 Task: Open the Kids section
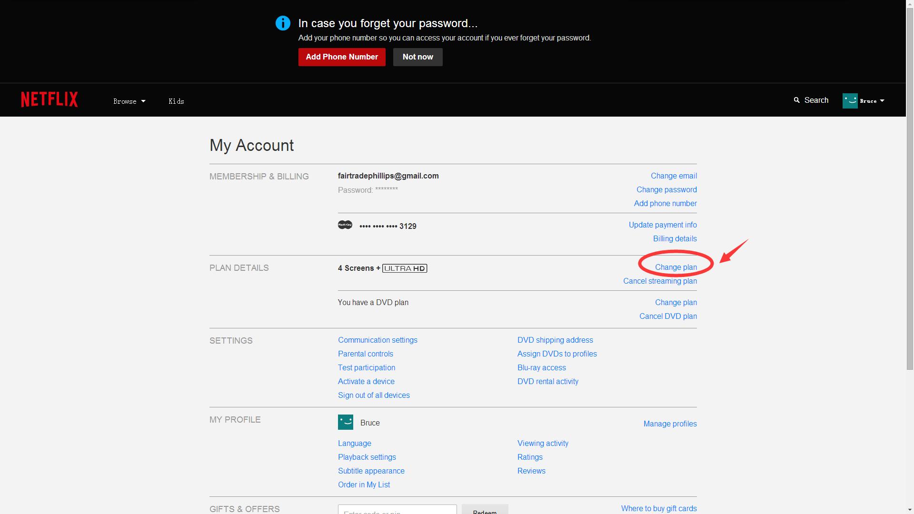tap(176, 101)
